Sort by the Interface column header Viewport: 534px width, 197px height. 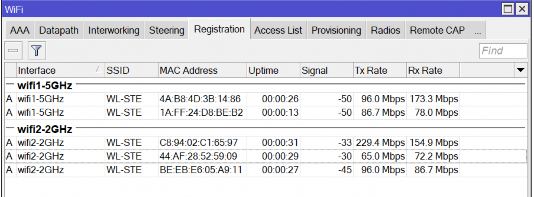(x=60, y=70)
